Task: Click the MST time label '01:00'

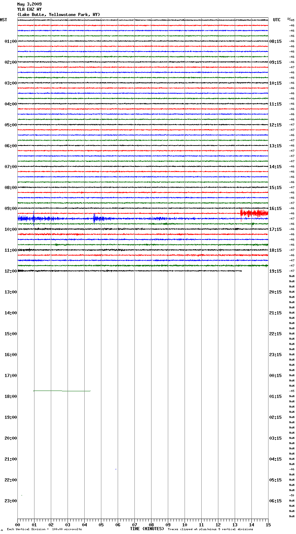Action: point(11,41)
